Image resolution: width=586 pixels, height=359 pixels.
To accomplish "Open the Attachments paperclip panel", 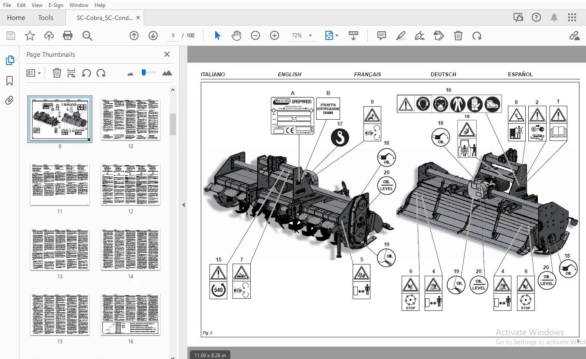I will (x=10, y=101).
